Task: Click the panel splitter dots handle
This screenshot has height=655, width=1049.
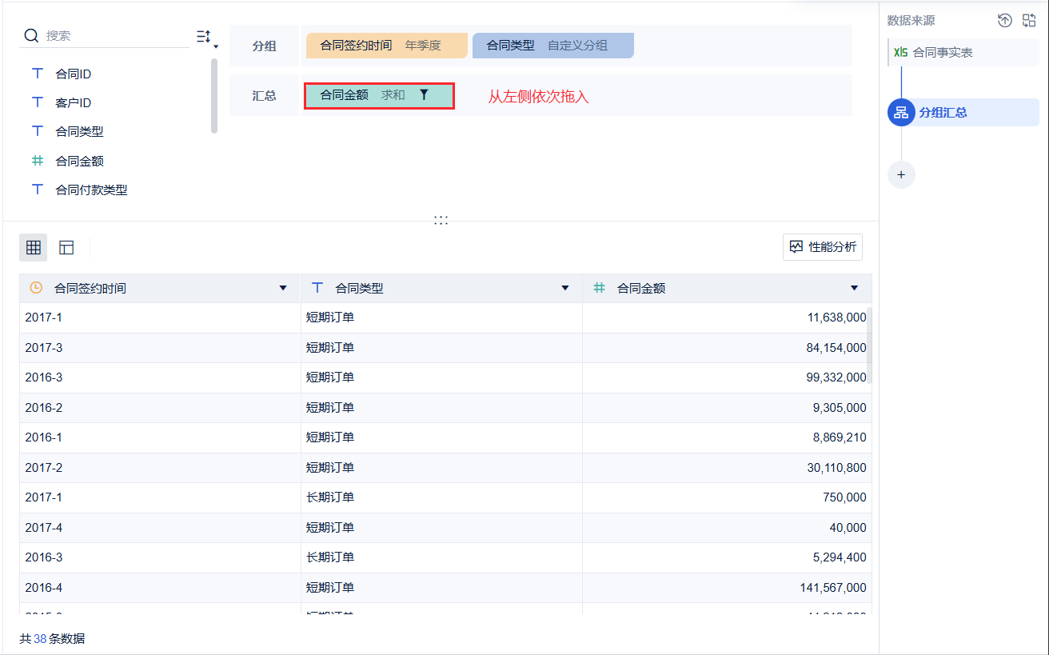Action: pyautogui.click(x=441, y=220)
